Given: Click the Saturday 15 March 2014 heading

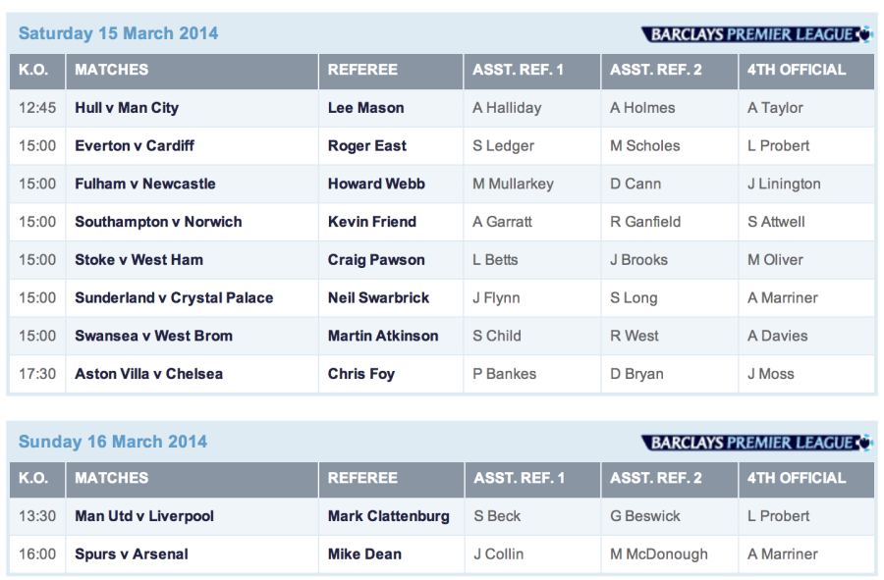Looking at the screenshot, I should pos(119,33).
